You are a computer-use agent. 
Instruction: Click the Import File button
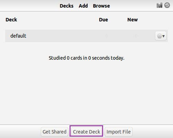click(119, 132)
